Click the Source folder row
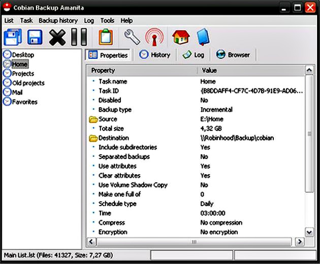Image resolution: width=320 pixels, height=264 pixels. 108,119
